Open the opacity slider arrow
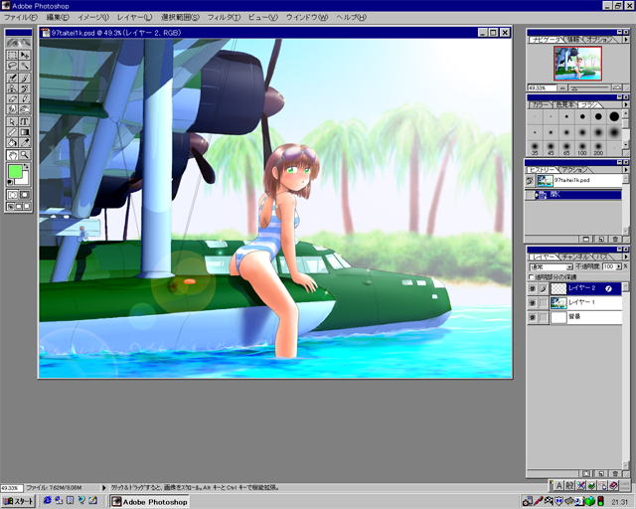 618,266
